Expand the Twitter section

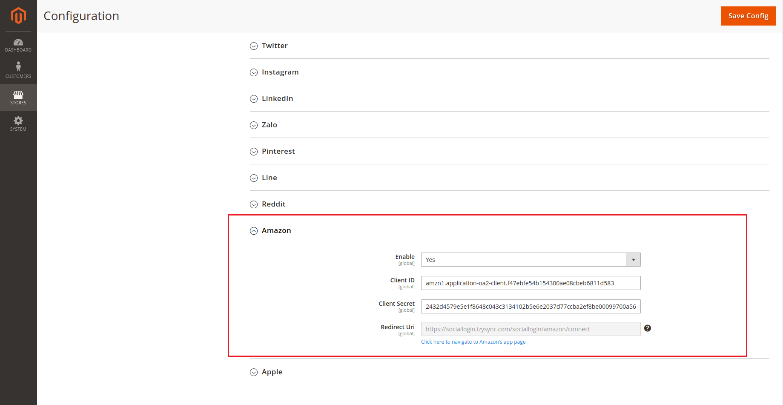(275, 46)
